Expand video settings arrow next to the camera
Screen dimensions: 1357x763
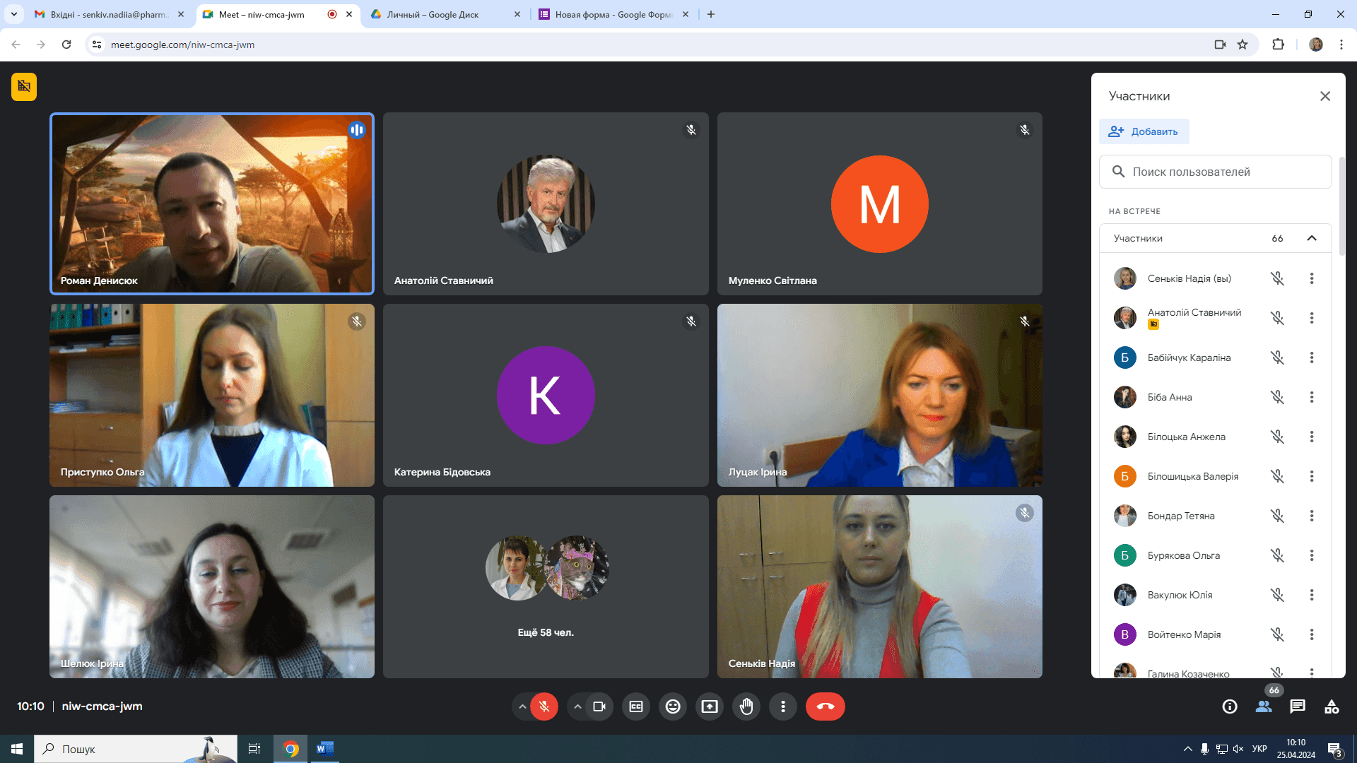pos(577,706)
